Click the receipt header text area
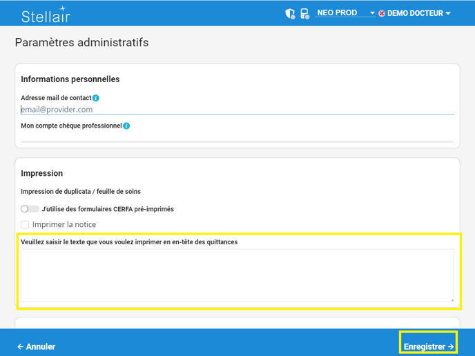 click(237, 275)
